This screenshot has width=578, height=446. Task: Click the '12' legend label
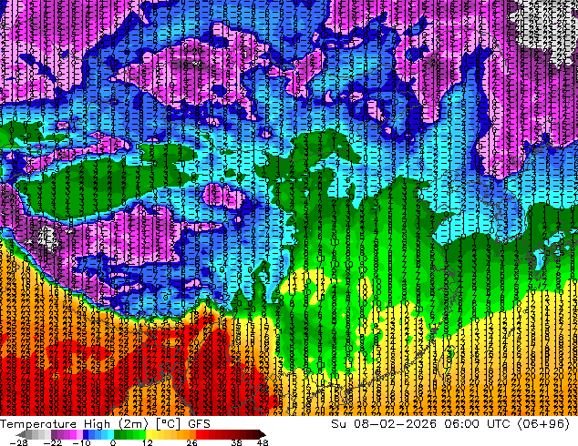pos(148,442)
